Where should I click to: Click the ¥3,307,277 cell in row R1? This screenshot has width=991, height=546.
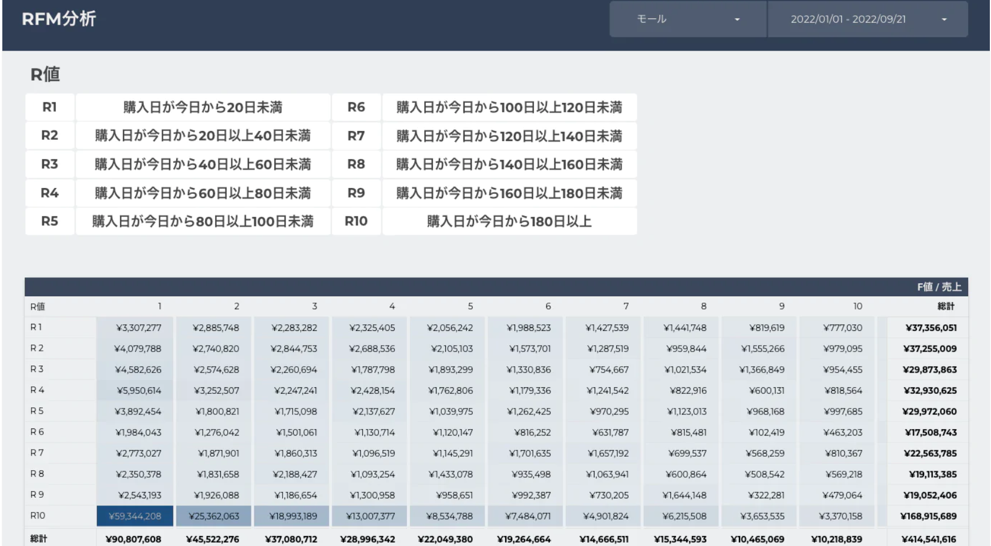[138, 328]
